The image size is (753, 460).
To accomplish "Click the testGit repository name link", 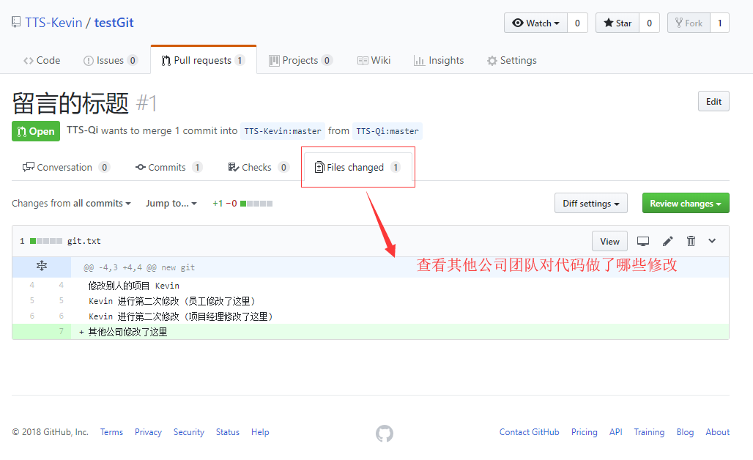I will [x=114, y=23].
